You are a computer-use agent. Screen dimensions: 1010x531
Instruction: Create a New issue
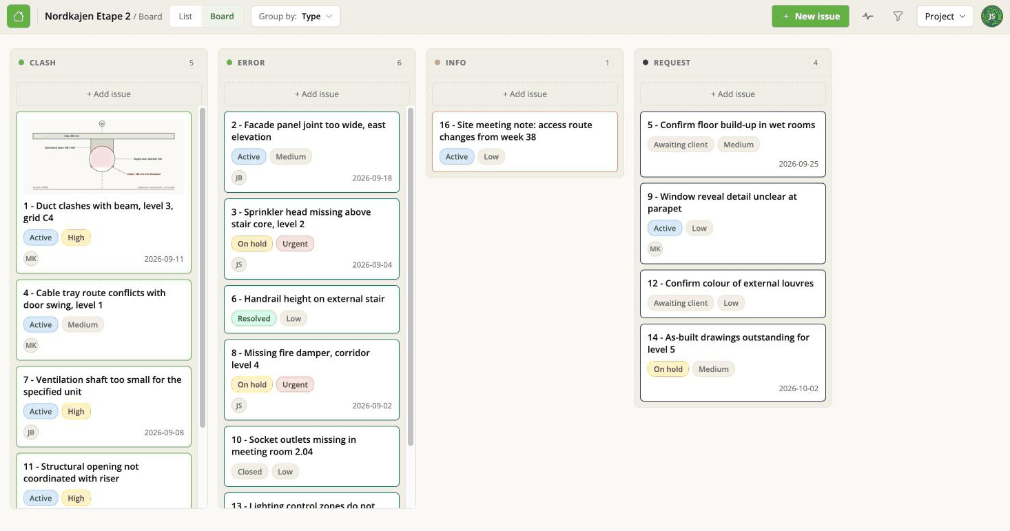pos(810,17)
